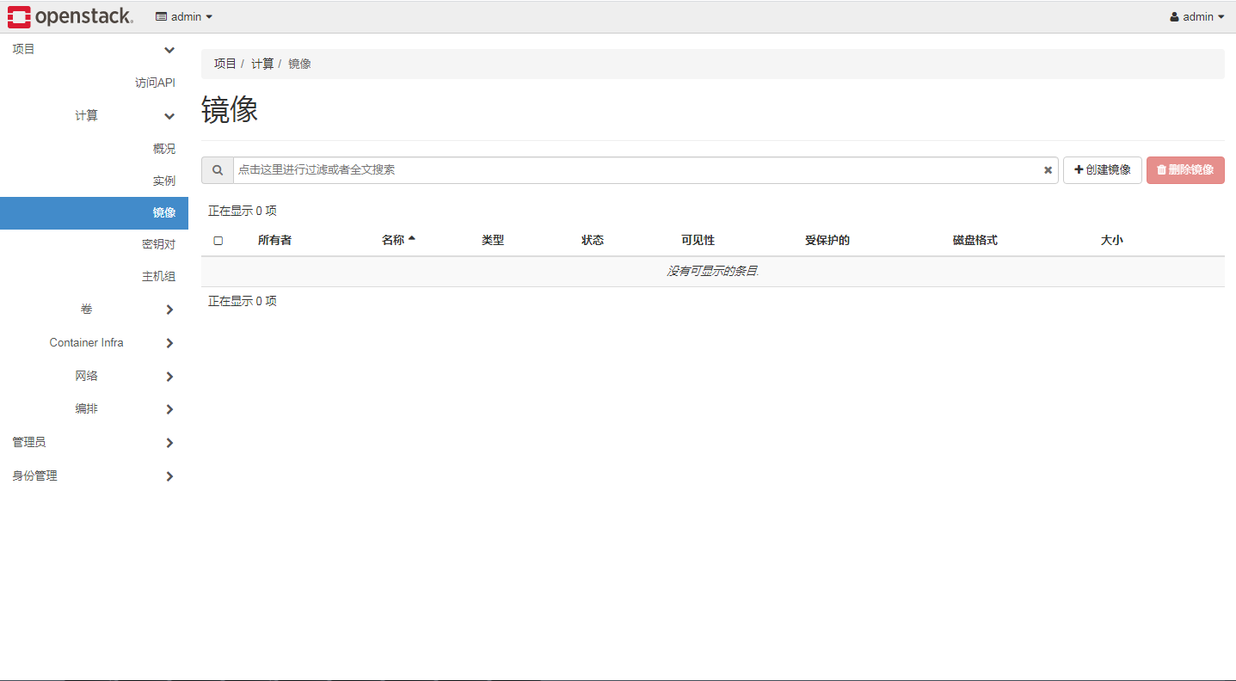Image resolution: width=1236 pixels, height=681 pixels.
Task: Click the 计算 sidebar label
Action: coord(86,115)
